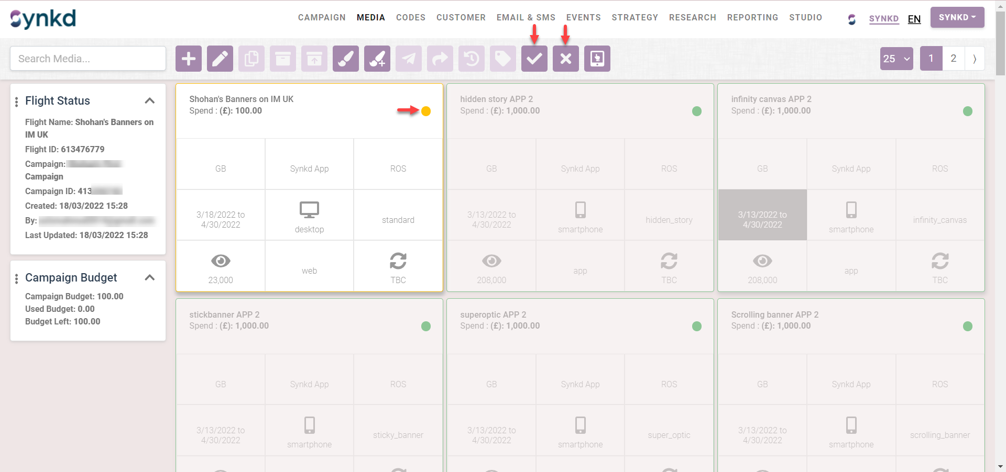
Task: Click the X reject icon in toolbar
Action: (x=566, y=59)
